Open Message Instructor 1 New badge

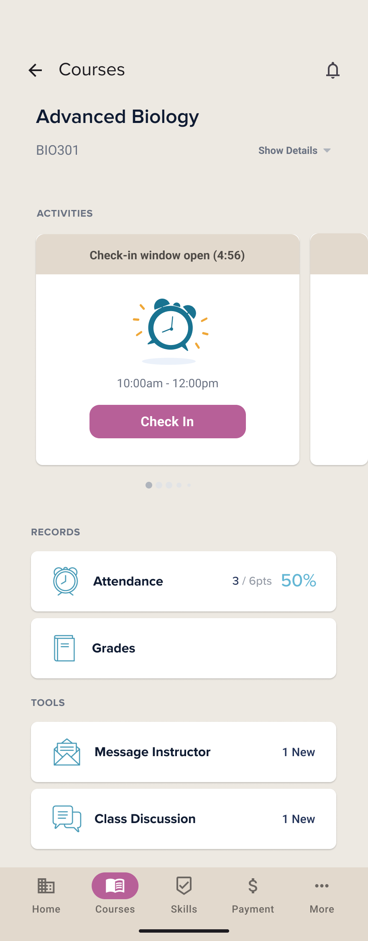(299, 752)
